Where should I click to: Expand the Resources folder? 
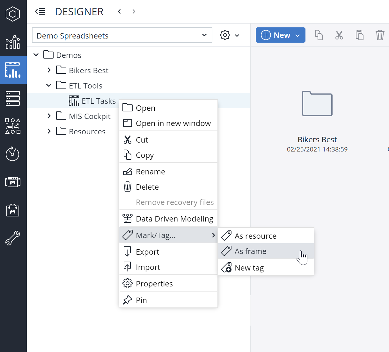point(49,131)
